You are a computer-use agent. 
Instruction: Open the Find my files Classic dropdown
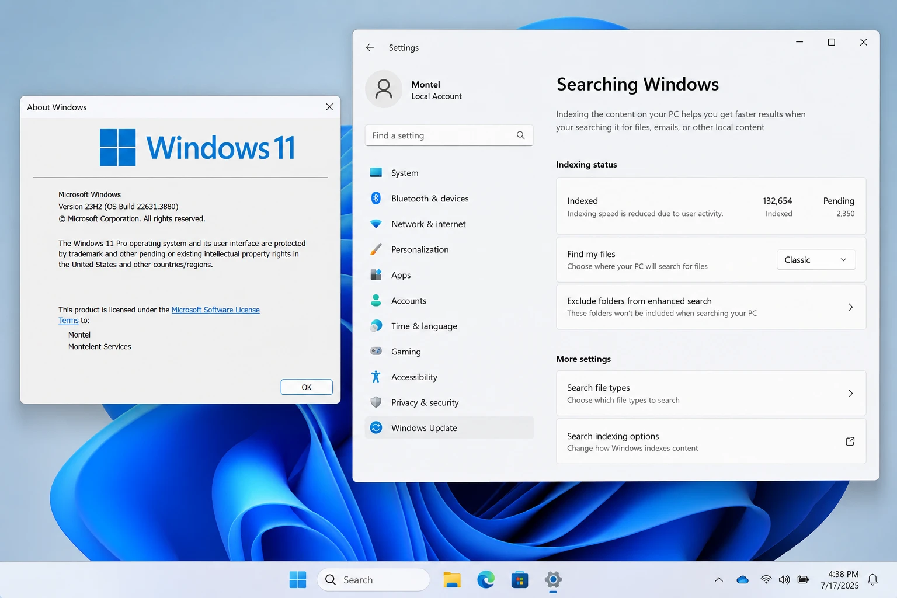[816, 260]
